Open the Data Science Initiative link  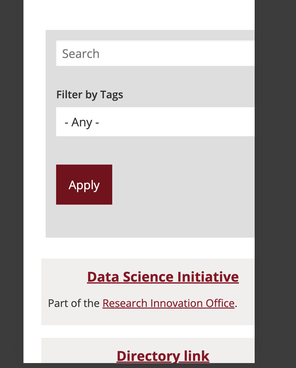pos(163,277)
